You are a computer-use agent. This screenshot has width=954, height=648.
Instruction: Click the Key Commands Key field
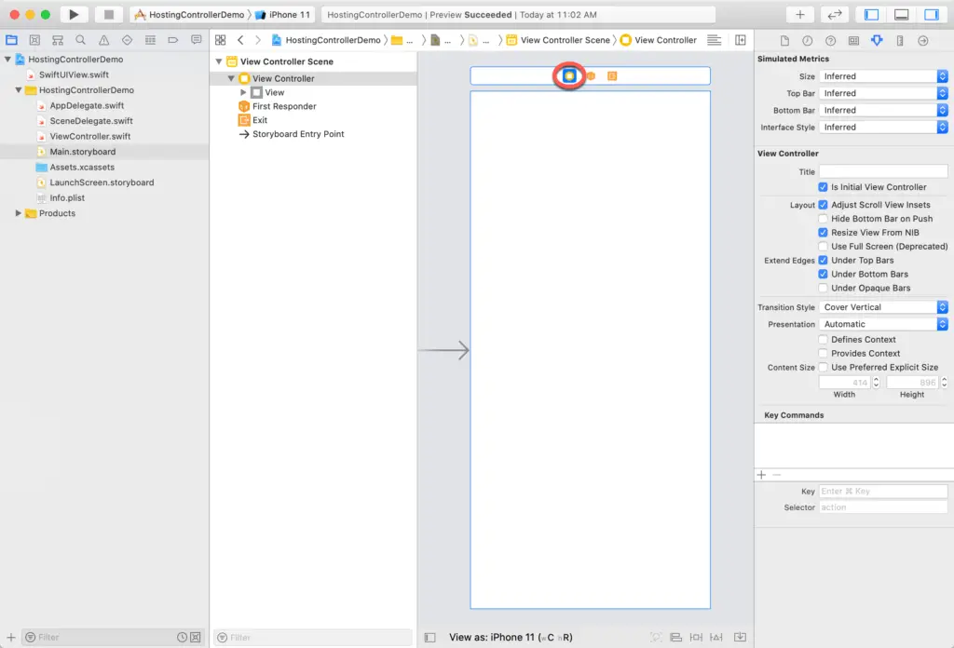click(x=883, y=492)
